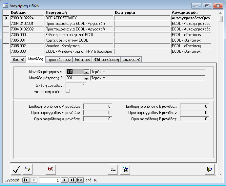226x186 pixels.
Task: Go to the last record
Action: (x=72, y=180)
